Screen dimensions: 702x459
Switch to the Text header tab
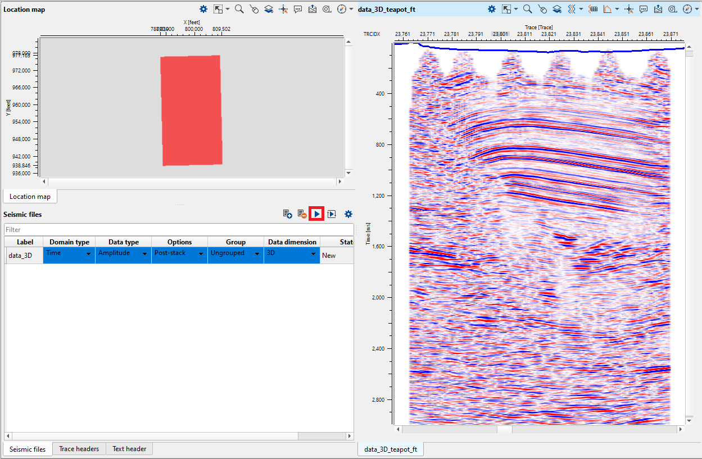pyautogui.click(x=129, y=448)
